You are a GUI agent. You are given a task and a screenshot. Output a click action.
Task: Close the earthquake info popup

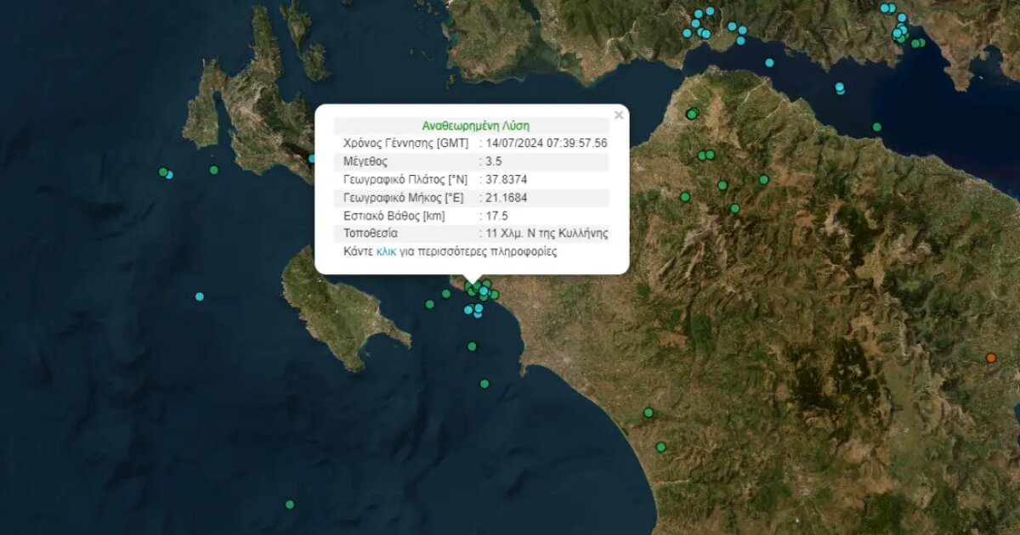(x=618, y=115)
